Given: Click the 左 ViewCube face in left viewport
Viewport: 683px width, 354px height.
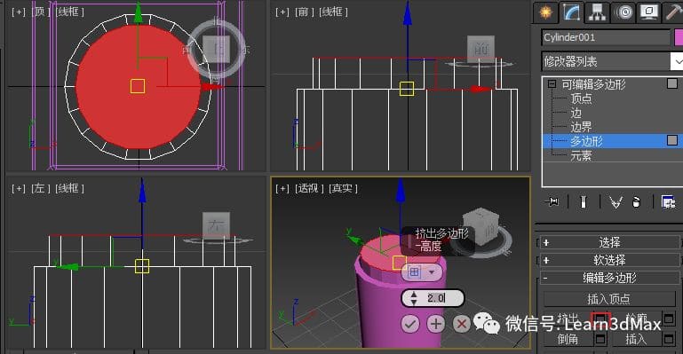Looking at the screenshot, I should (216, 225).
